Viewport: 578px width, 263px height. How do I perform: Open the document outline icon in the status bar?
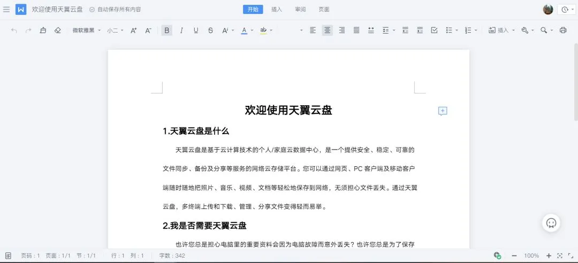pyautogui.click(x=8, y=256)
